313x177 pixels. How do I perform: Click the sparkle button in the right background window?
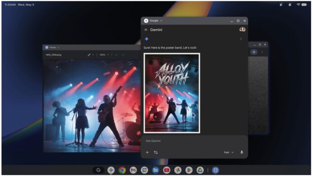pos(254,52)
